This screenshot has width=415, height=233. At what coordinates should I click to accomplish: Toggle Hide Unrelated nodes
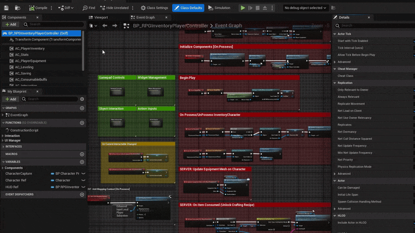click(116, 8)
